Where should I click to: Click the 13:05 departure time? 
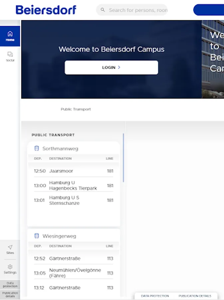tap(40, 273)
